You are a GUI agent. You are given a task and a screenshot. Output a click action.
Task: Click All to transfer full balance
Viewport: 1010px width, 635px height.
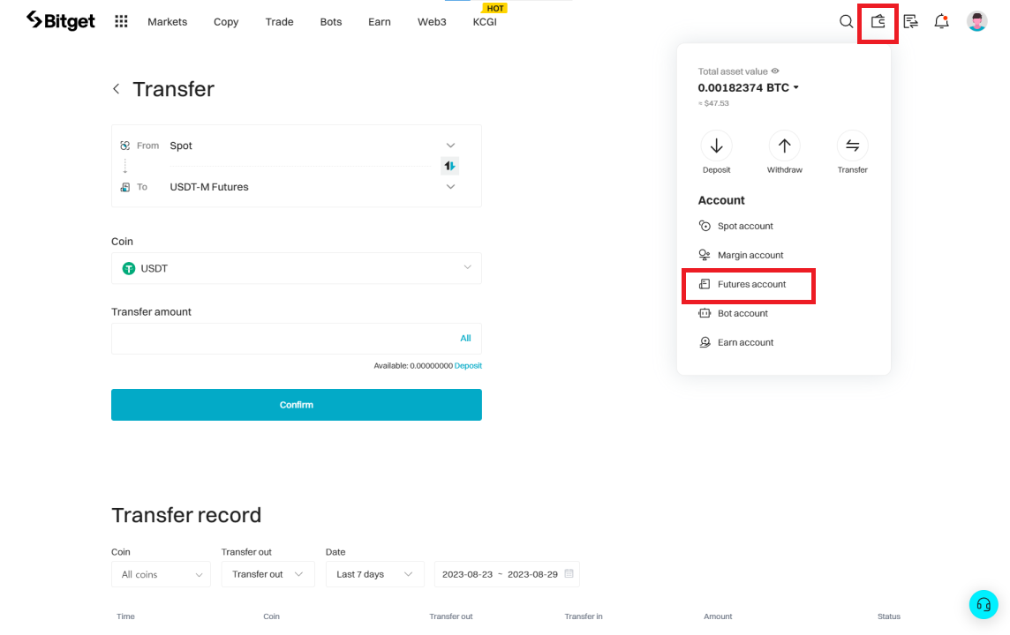click(x=465, y=339)
